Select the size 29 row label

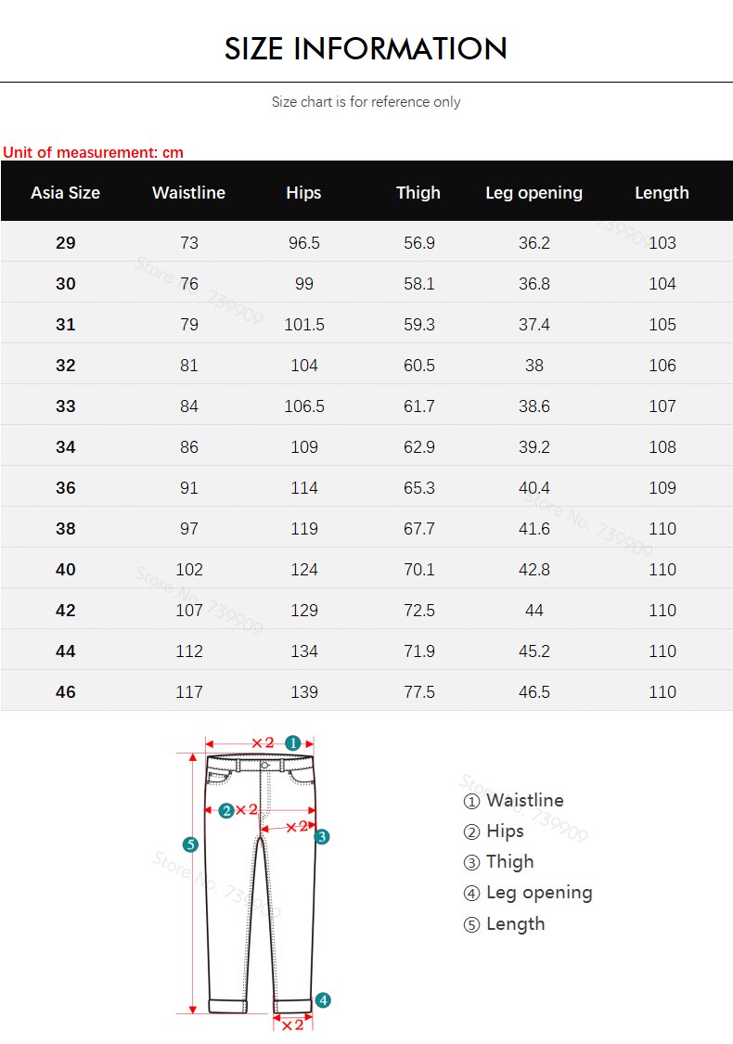click(x=65, y=243)
